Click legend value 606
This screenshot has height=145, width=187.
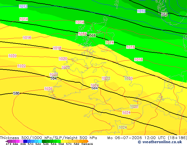[90, 144]
